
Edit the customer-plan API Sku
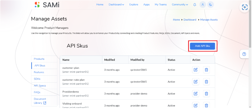196,70
